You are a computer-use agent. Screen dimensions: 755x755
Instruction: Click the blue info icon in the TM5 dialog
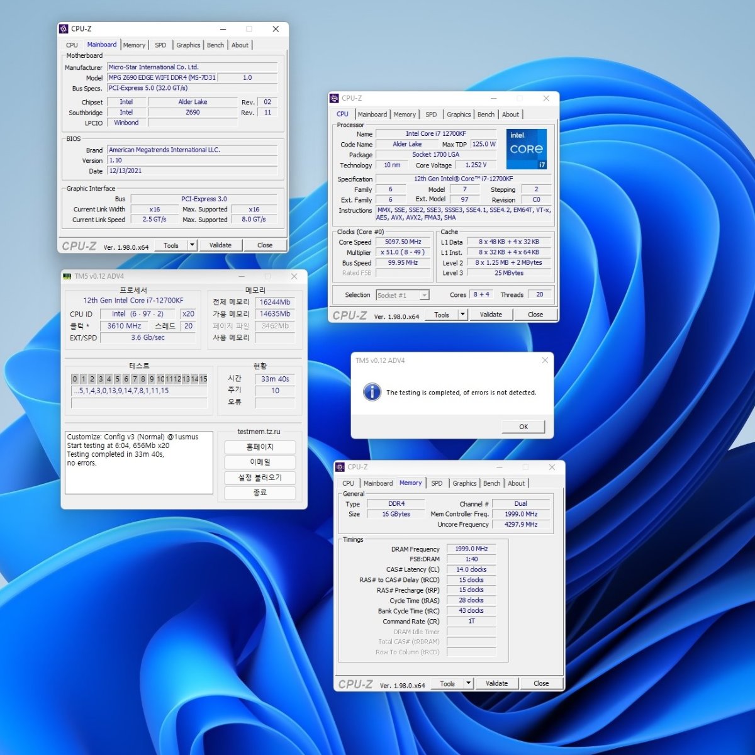click(x=372, y=392)
